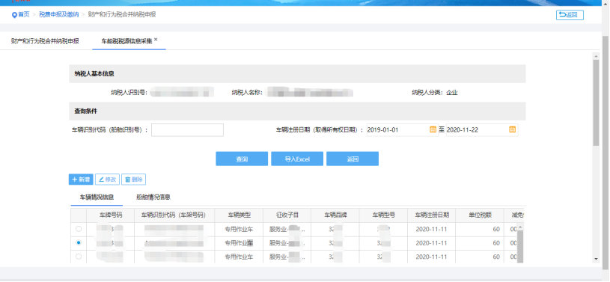610x282 pixels.
Task: Click the registration end date field 2020-11-22
Action: 482,129
